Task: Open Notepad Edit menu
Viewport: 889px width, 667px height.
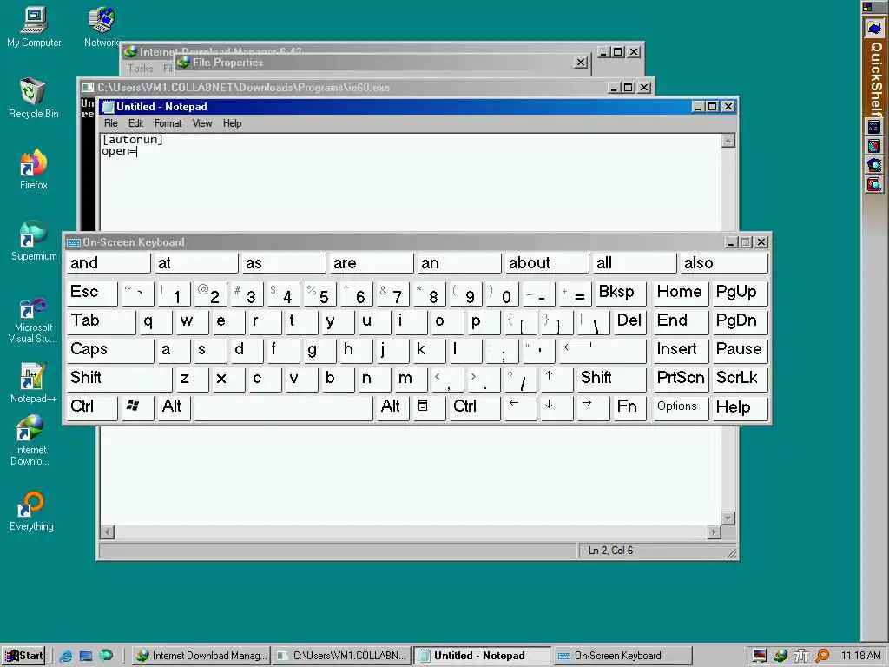Action: [x=135, y=123]
